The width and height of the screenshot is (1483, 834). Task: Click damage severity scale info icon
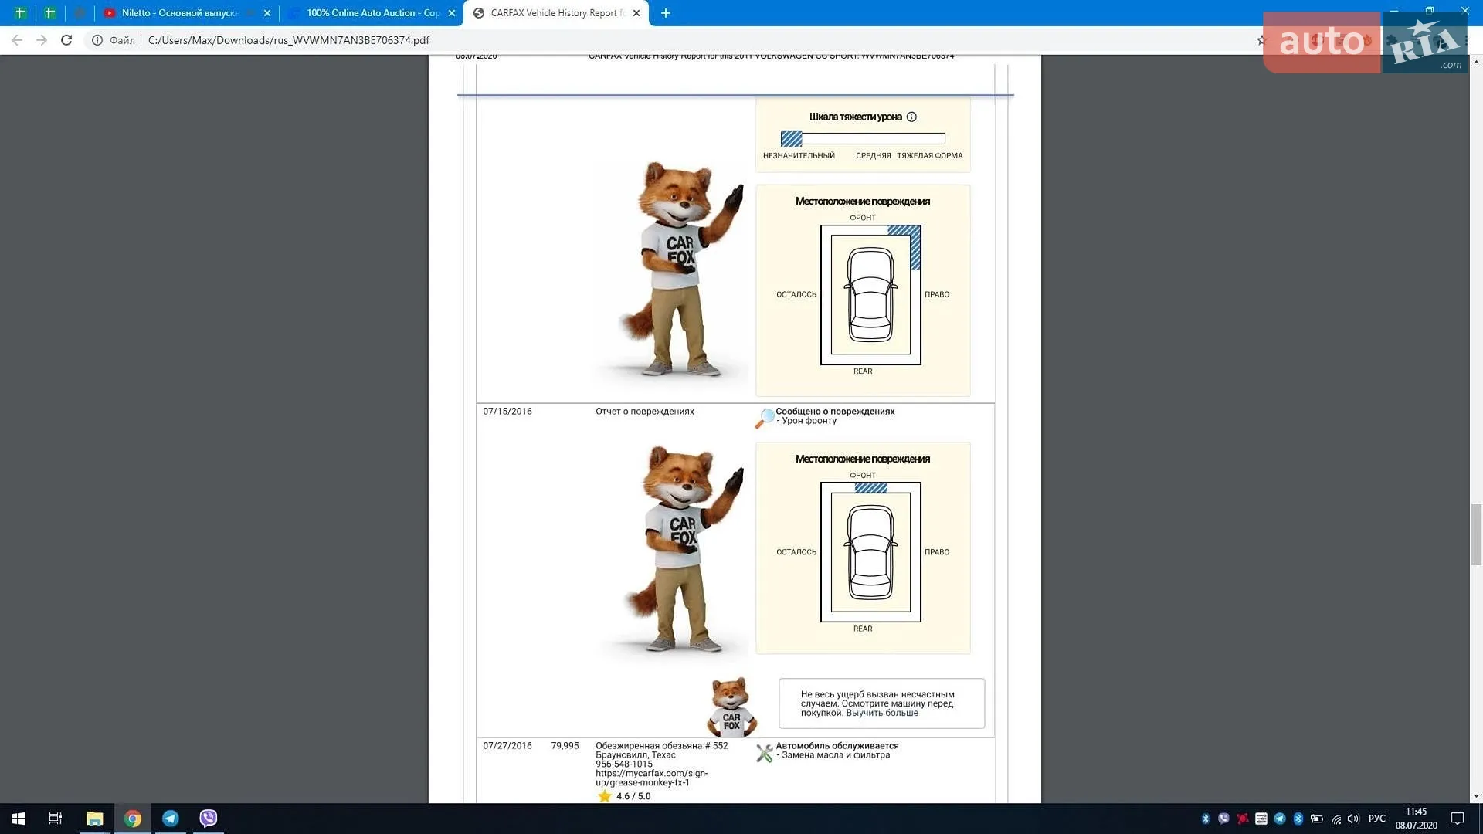tap(911, 117)
